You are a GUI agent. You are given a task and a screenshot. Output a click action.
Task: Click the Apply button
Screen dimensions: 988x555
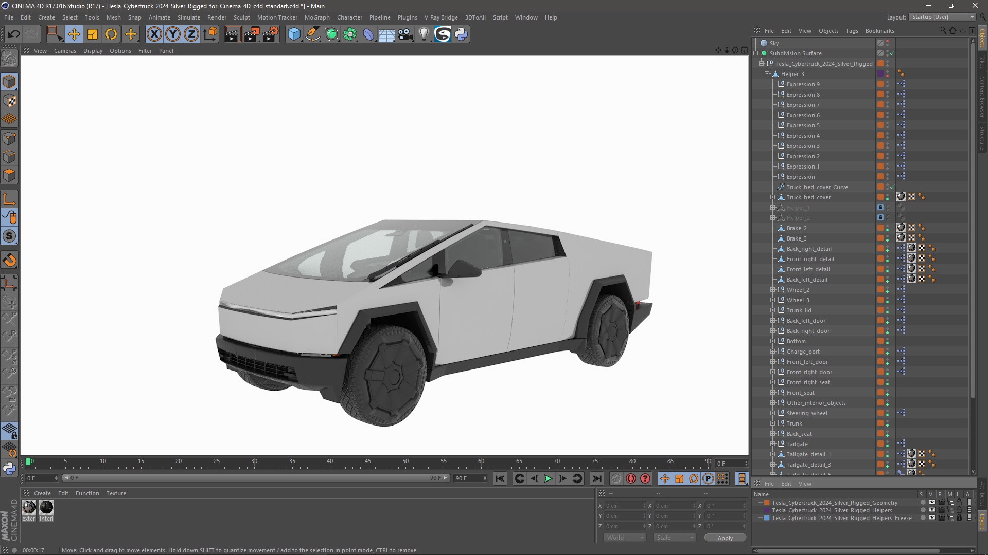[x=725, y=538]
